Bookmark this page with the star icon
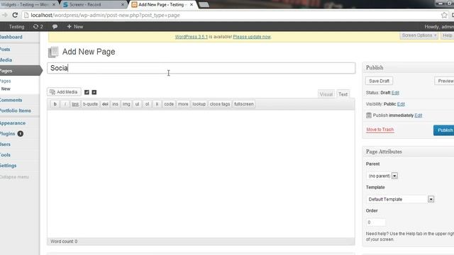 [444, 15]
